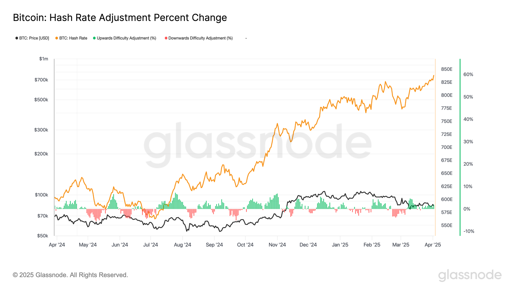Click the chart title Hash Rate Adjustment Percent Change
The image size is (515, 290).
[x=120, y=18]
